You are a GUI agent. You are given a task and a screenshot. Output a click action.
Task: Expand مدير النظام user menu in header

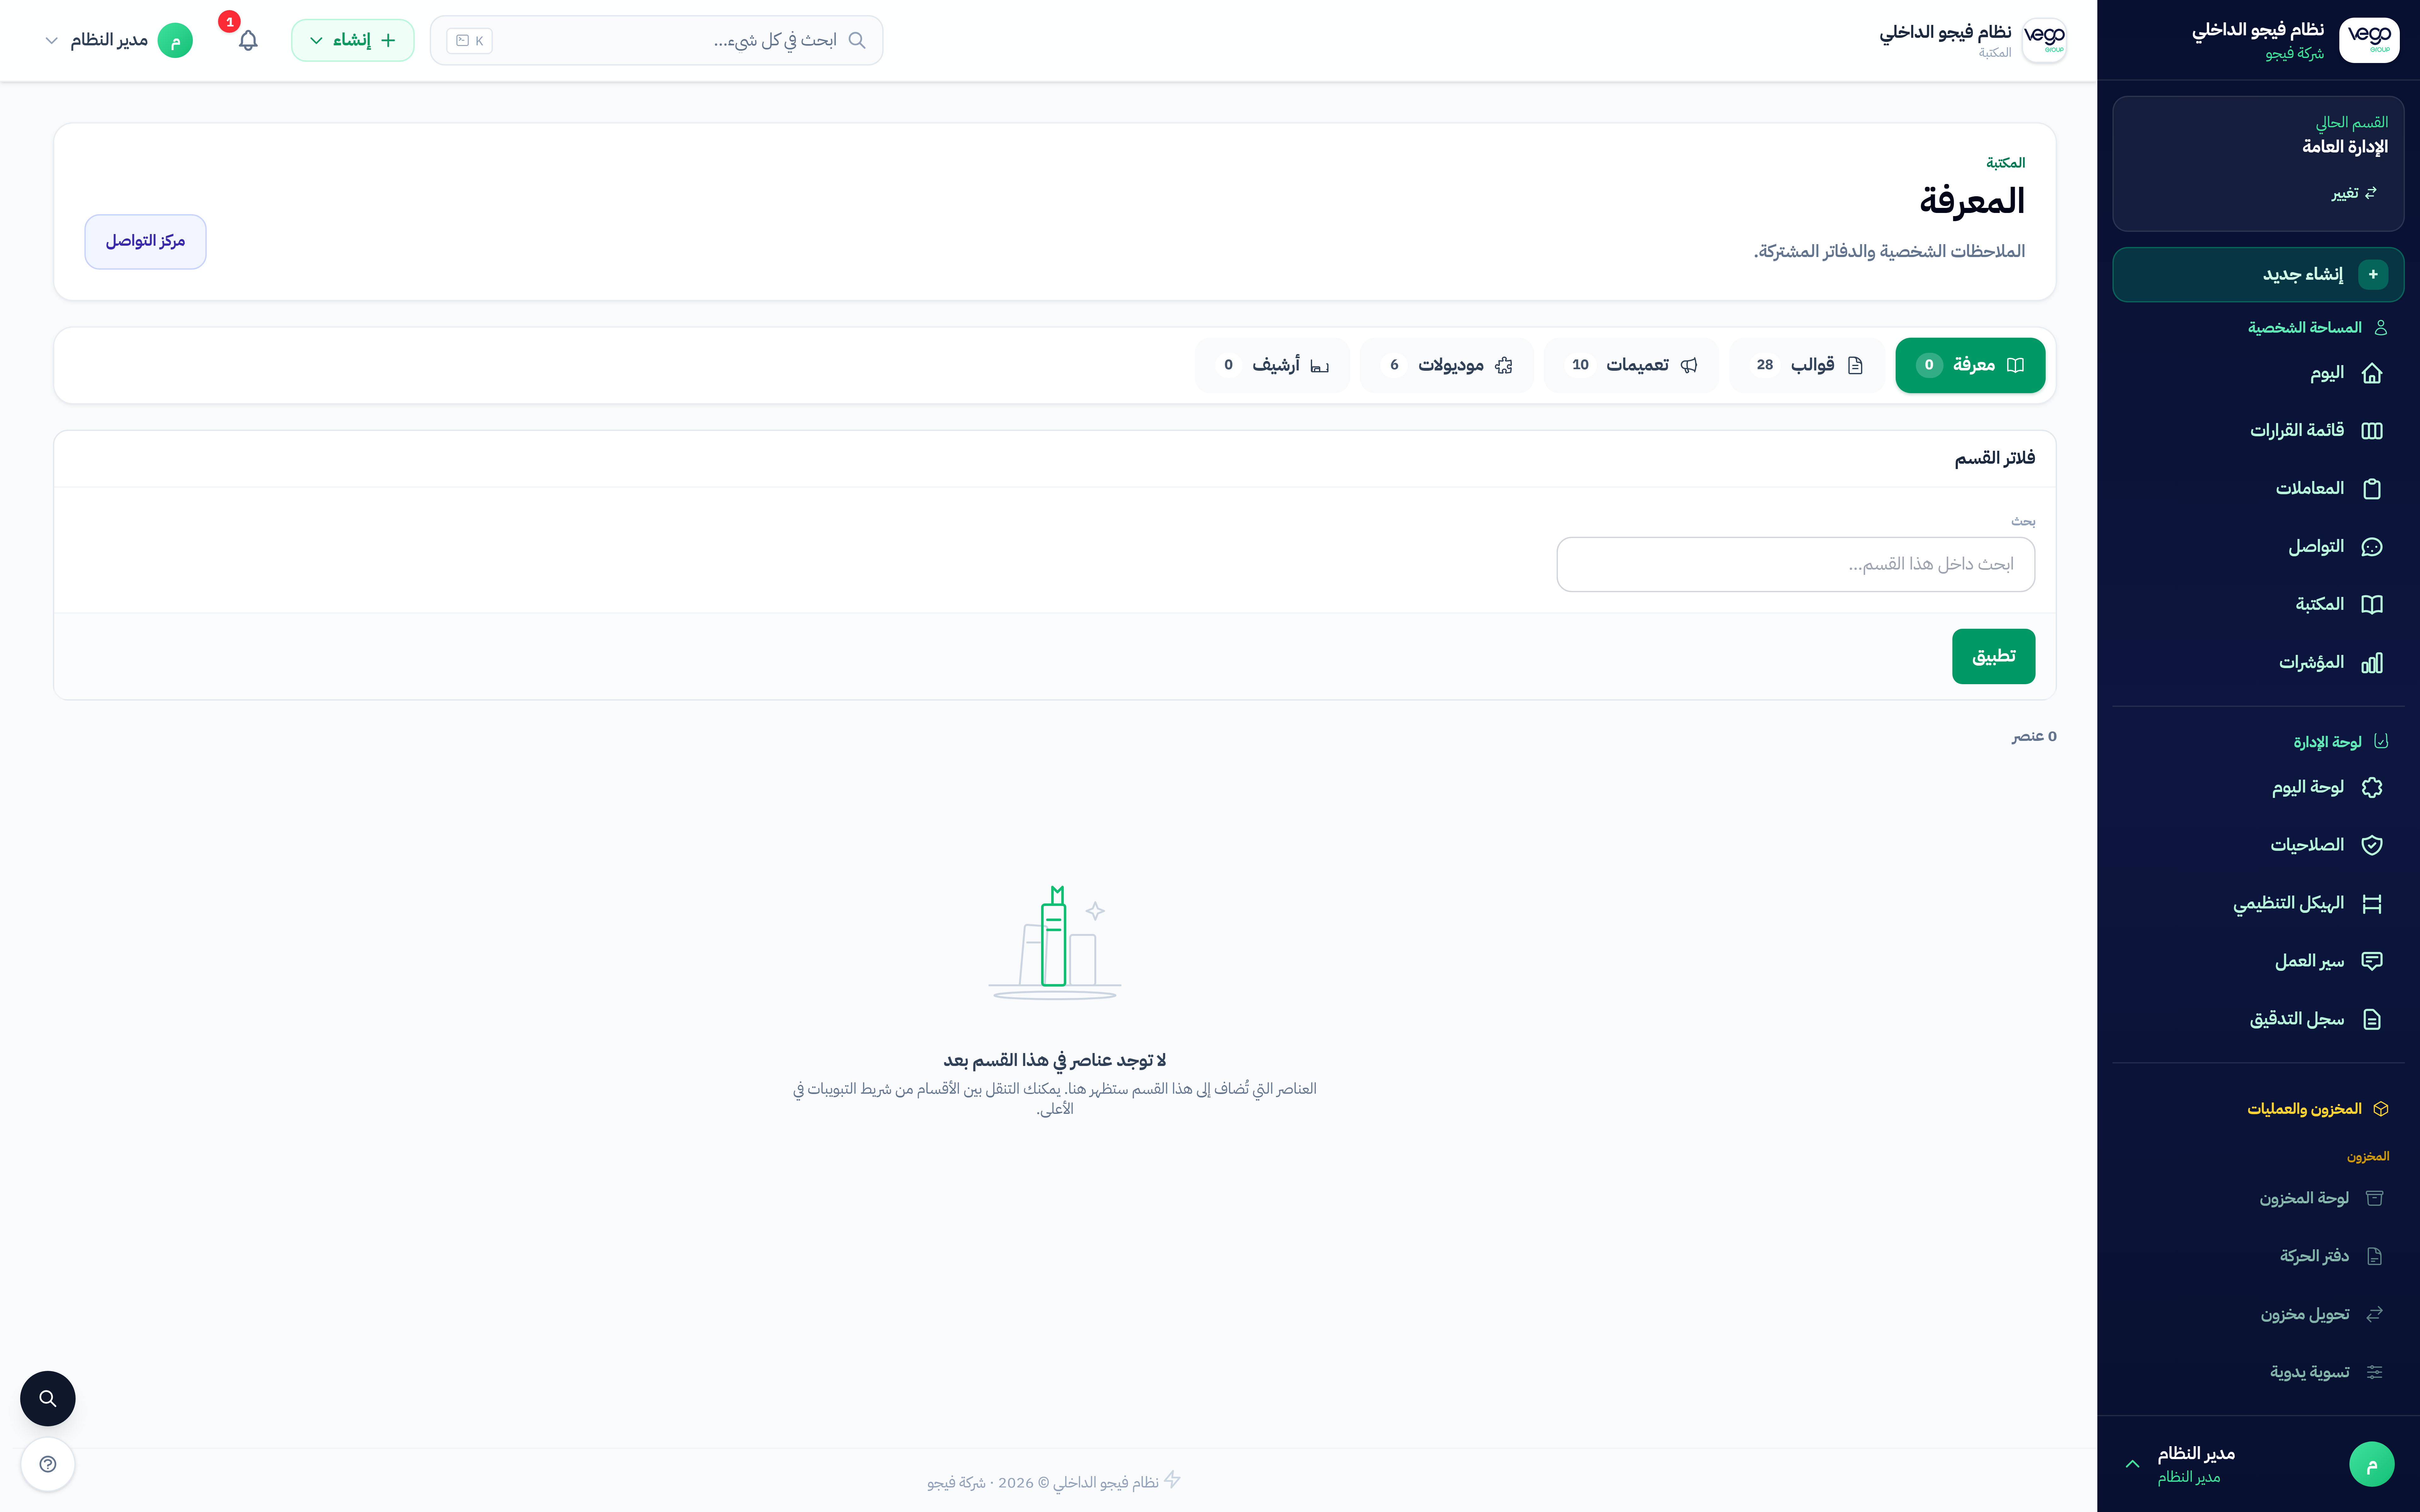[118, 40]
